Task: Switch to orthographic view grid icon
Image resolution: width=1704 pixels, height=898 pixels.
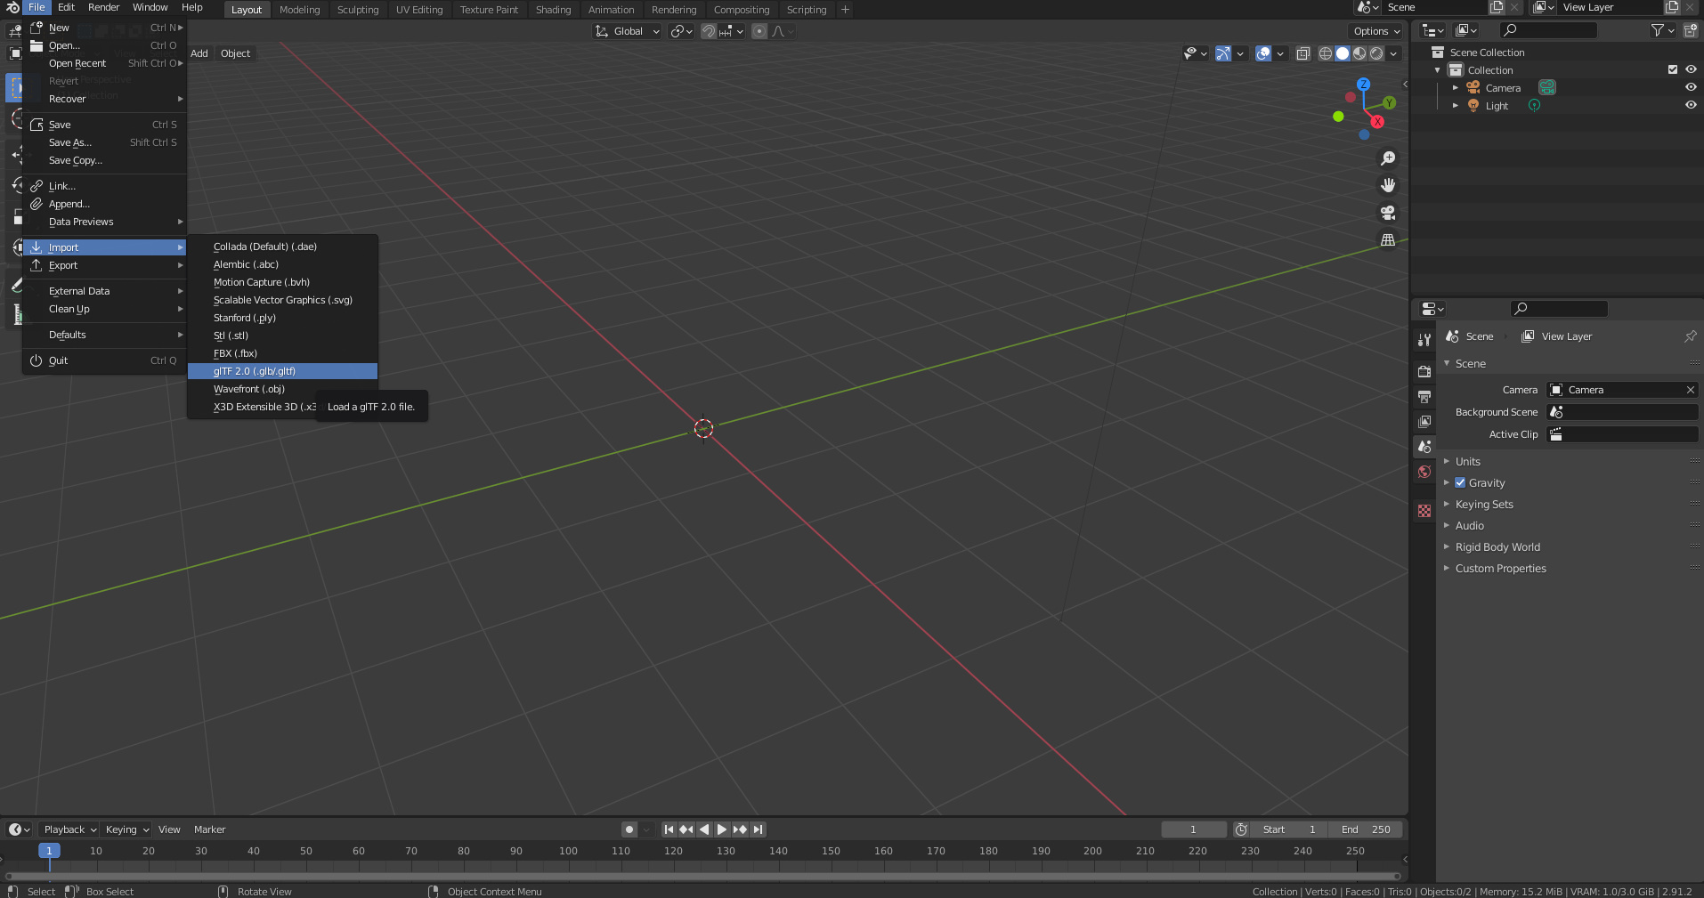Action: (1387, 240)
